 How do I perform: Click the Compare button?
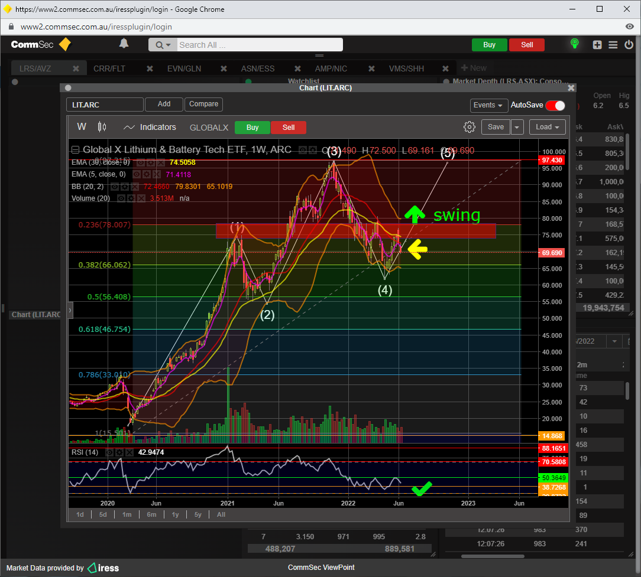pos(203,104)
